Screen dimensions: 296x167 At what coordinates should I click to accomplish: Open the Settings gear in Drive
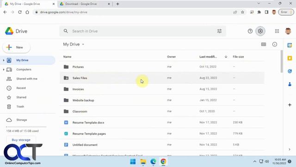click(x=260, y=31)
